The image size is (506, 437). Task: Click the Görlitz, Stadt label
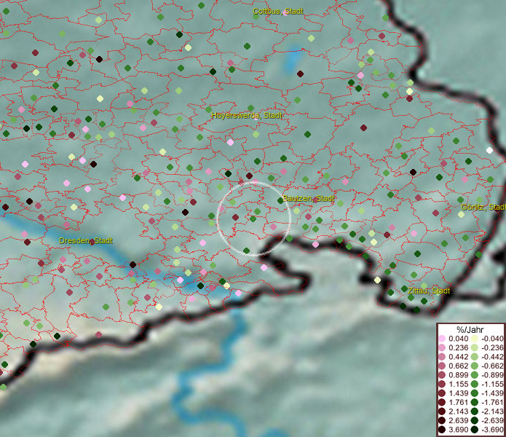click(483, 208)
